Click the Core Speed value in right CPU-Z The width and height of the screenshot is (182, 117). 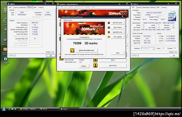pyautogui.click(x=147, y=36)
